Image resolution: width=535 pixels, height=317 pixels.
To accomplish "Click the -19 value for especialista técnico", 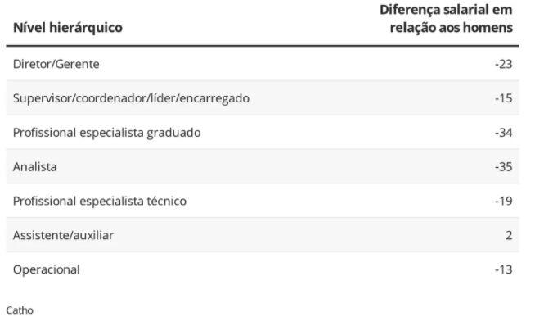I will click(x=504, y=201).
